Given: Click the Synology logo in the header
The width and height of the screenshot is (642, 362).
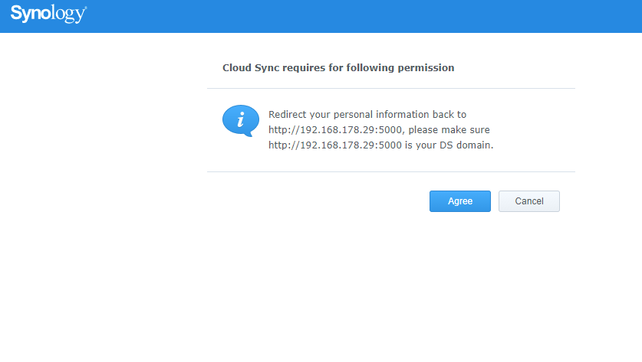Looking at the screenshot, I should tap(48, 14).
